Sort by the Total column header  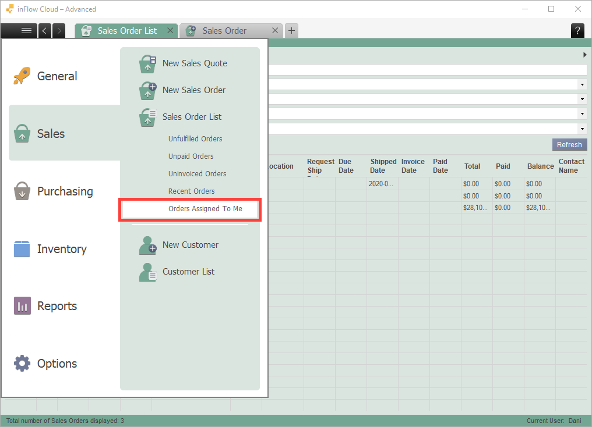477,166
